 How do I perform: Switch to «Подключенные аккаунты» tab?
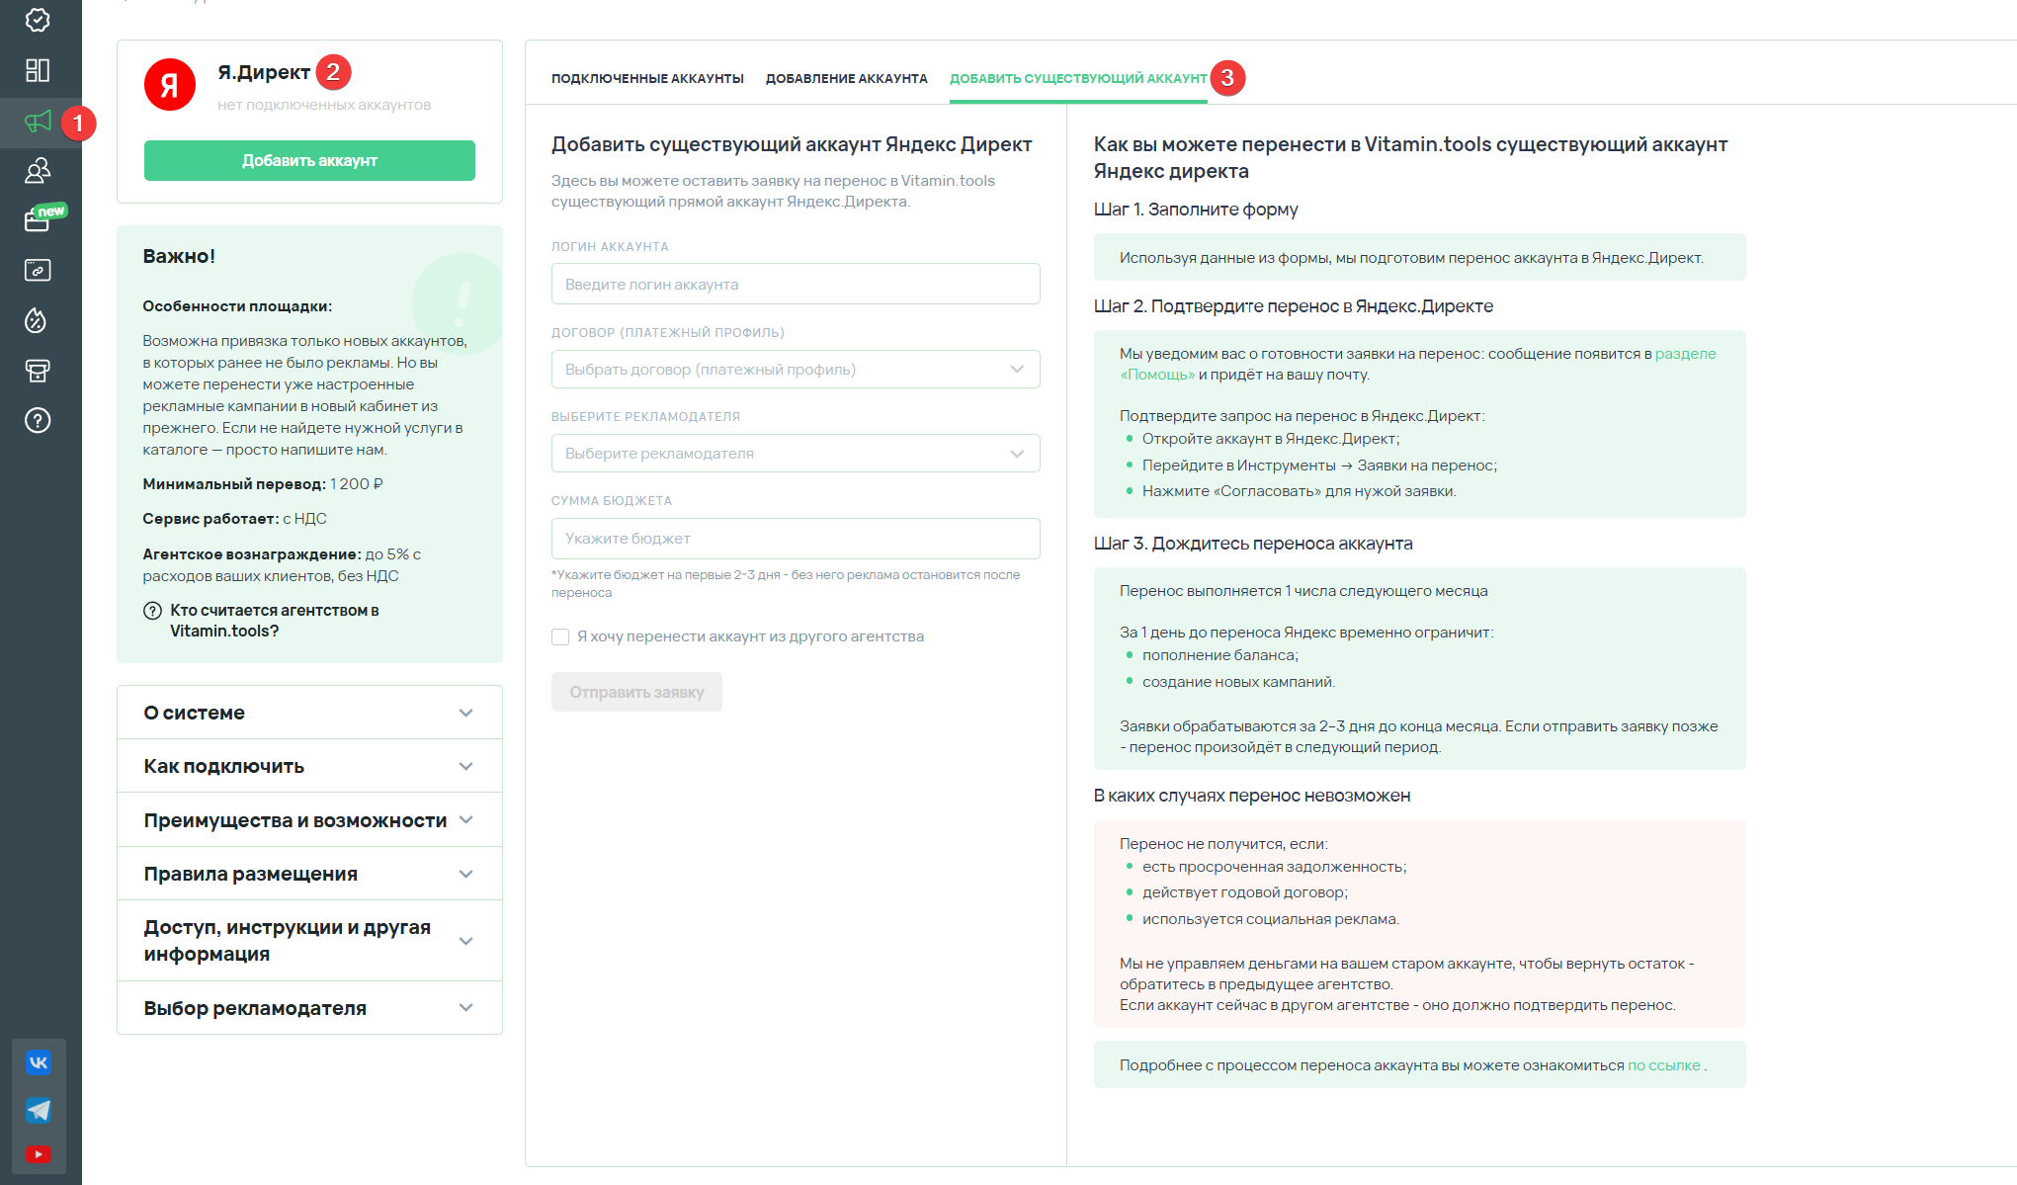pos(647,78)
